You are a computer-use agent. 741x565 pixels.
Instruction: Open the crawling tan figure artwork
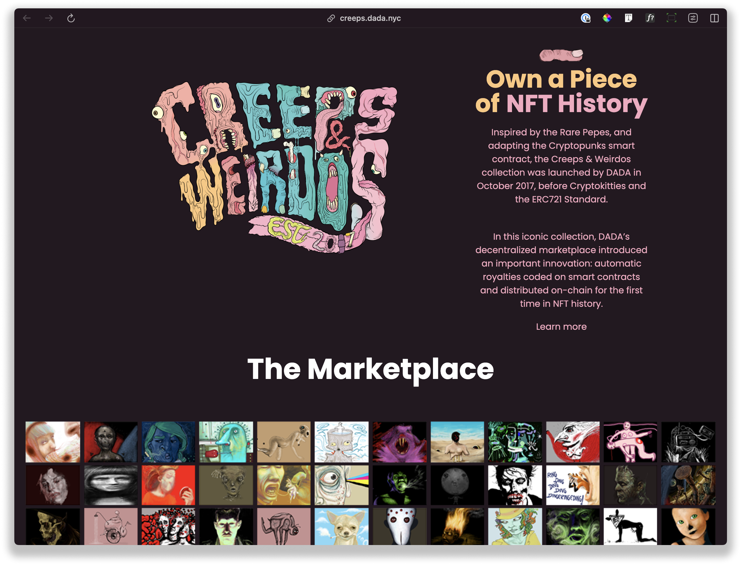coord(284,442)
